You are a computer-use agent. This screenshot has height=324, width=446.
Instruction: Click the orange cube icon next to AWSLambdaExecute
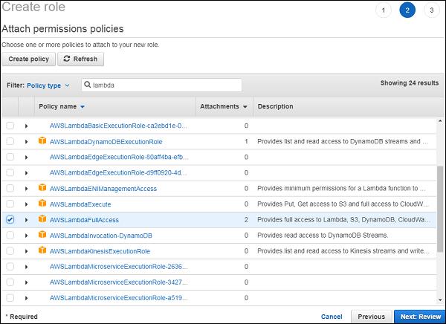tap(42, 204)
